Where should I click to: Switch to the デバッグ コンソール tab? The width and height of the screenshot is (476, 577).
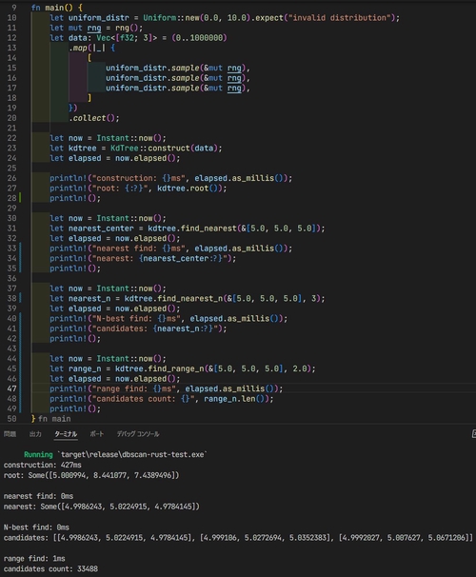pyautogui.click(x=138, y=434)
